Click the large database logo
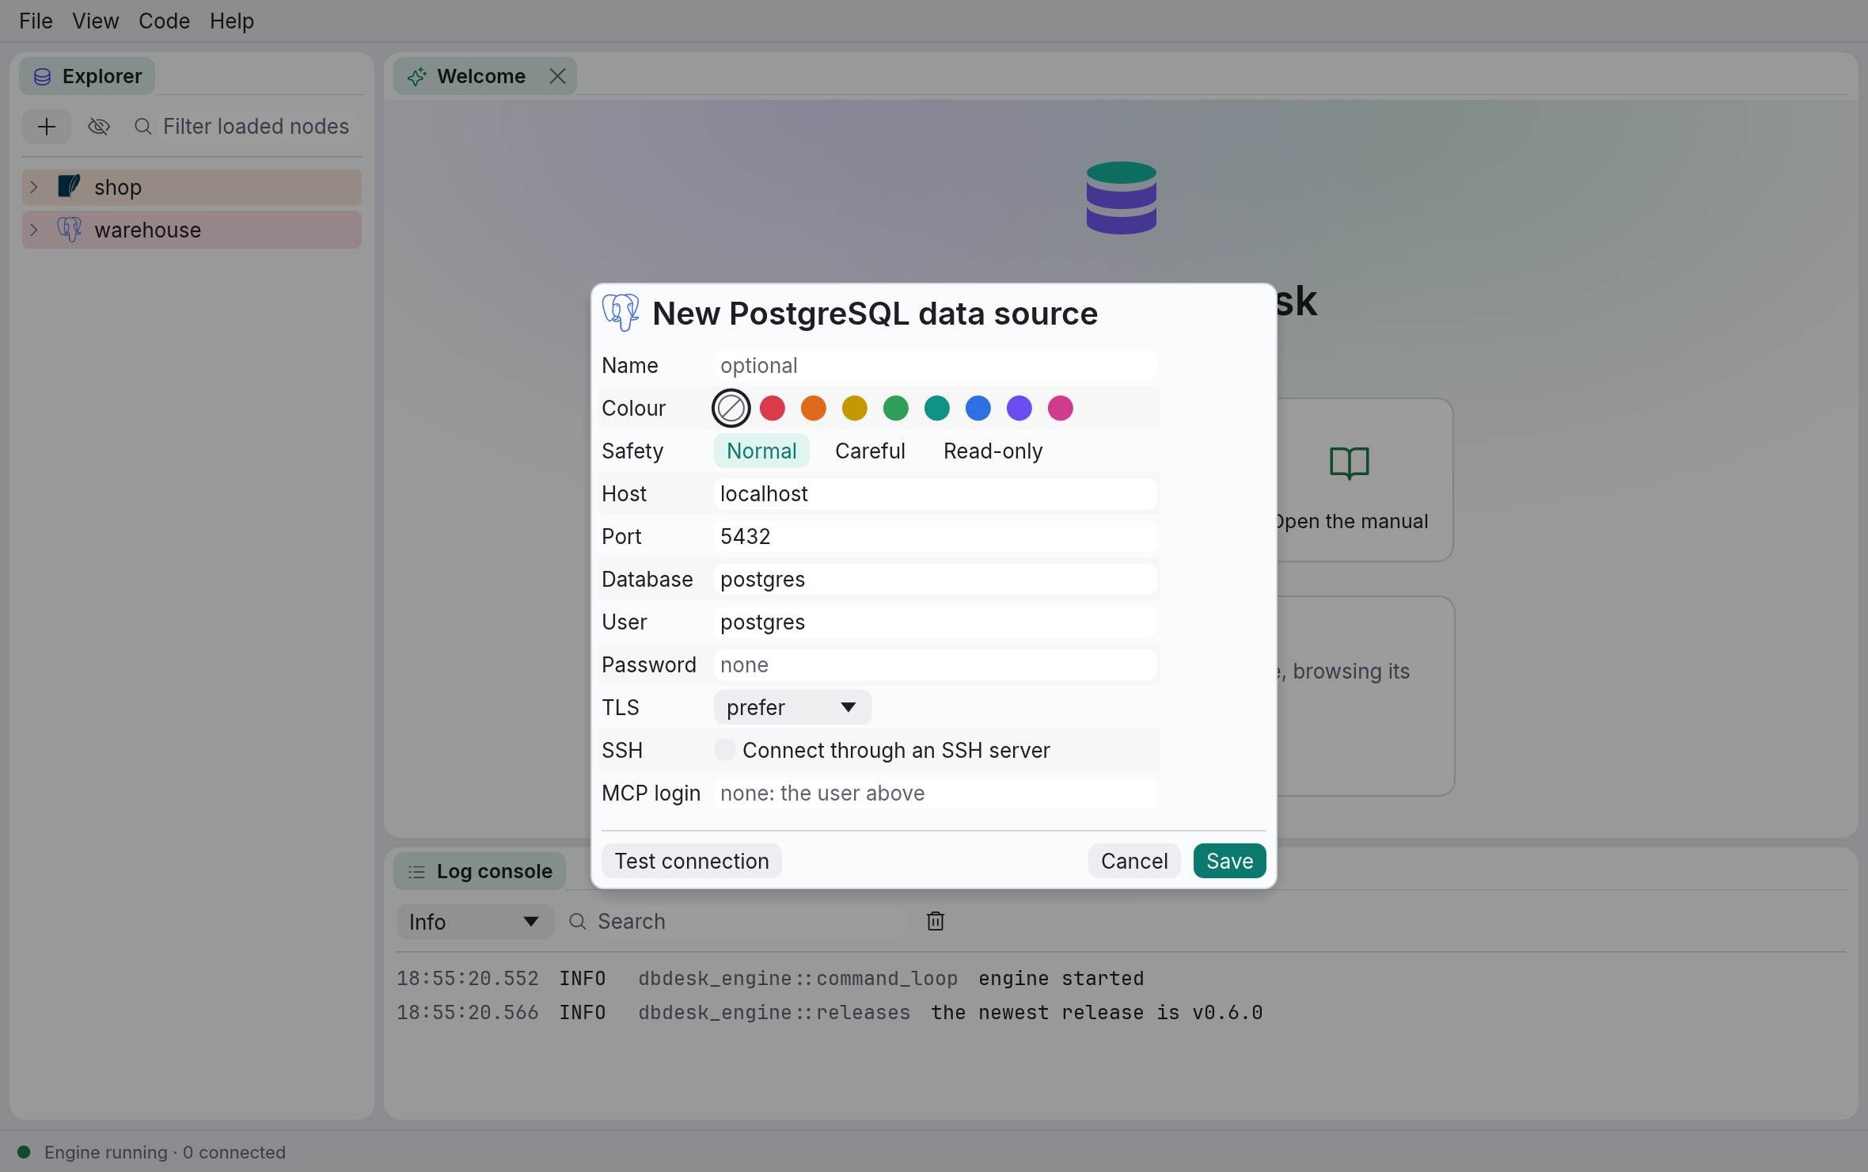Screen dimensions: 1868x1172 (x=1122, y=197)
